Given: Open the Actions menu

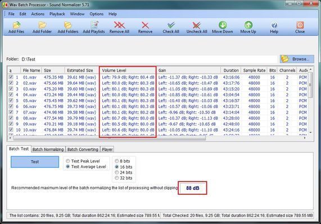Looking at the screenshot, I should point(38,14).
